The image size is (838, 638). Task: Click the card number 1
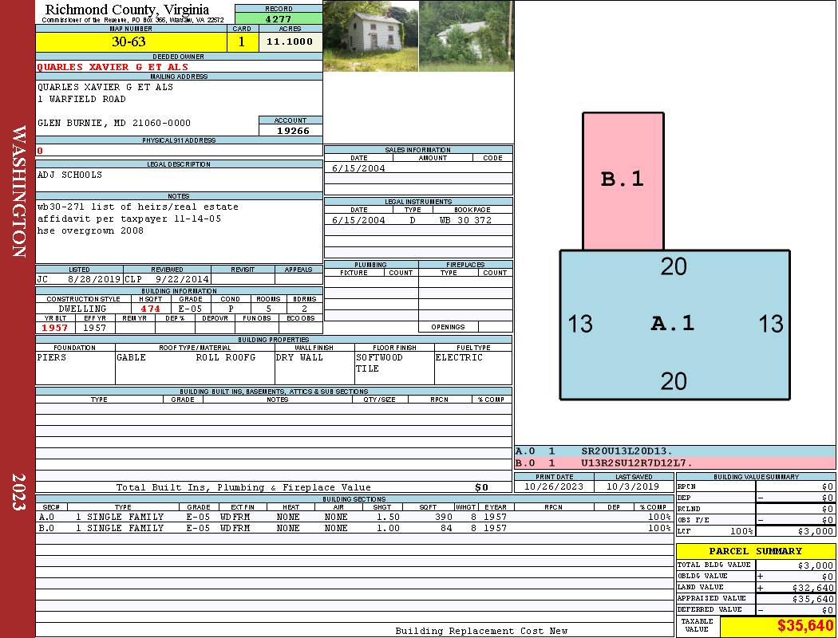tap(242, 41)
